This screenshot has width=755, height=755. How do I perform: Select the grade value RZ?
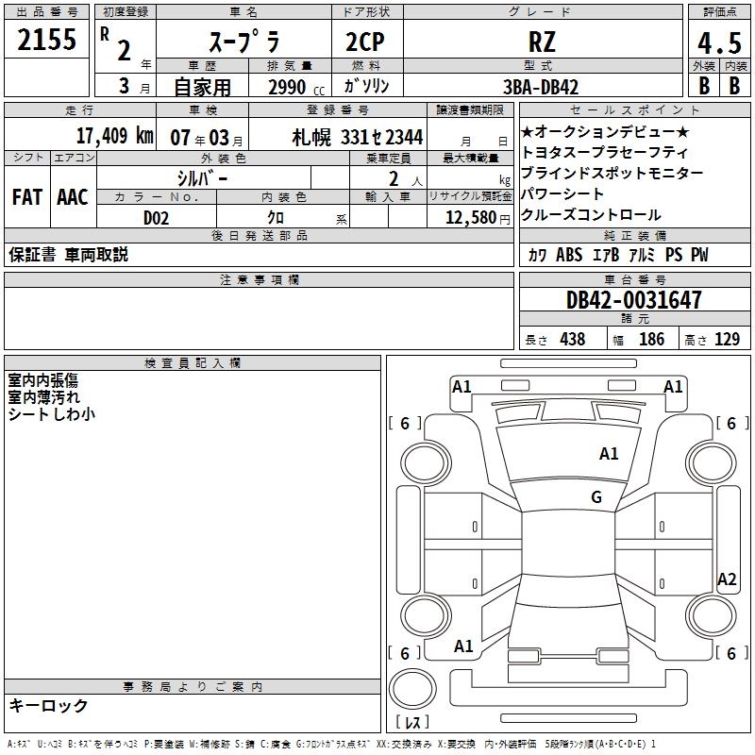coord(542,42)
